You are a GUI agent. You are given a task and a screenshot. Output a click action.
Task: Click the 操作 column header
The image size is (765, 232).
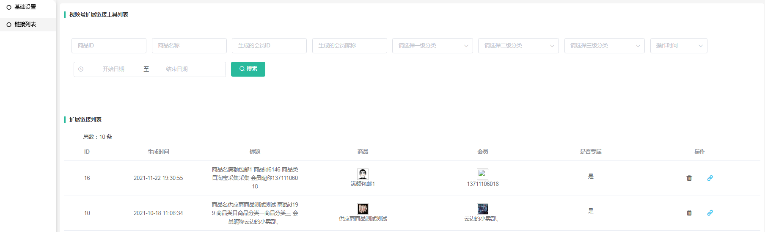[x=699, y=152]
